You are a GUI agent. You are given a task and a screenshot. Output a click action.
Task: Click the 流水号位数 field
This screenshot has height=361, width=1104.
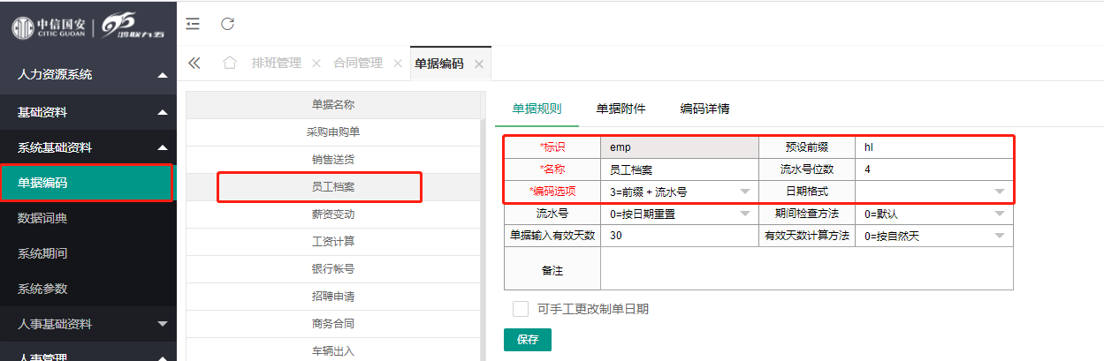[933, 169]
